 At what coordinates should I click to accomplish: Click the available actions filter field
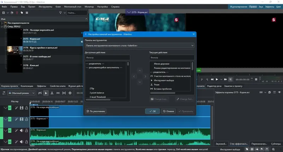108,58
